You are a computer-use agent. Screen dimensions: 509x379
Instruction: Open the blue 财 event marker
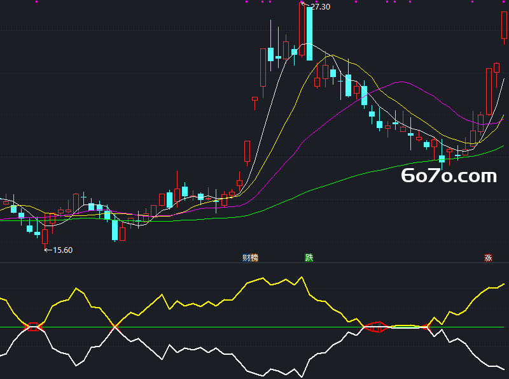point(246,258)
